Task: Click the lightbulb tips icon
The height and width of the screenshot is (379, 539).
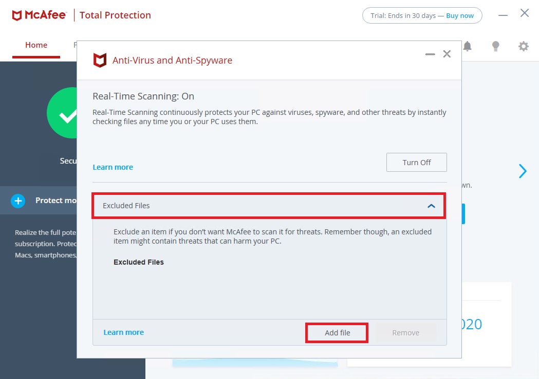Action: click(495, 46)
